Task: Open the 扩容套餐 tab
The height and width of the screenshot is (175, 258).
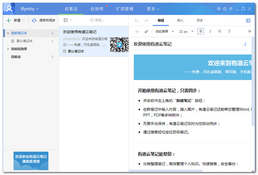Action: point(125,9)
